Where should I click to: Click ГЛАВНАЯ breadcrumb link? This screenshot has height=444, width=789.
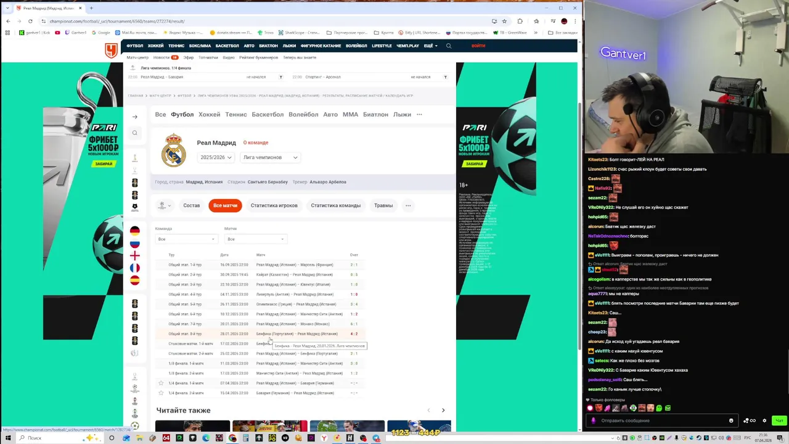click(135, 96)
